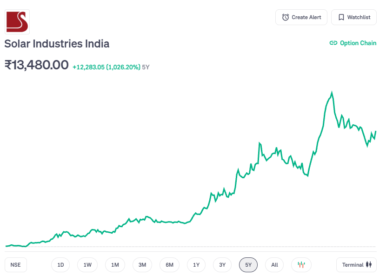Show the 1Y price chart
The width and height of the screenshot is (386, 276).
pos(196,265)
